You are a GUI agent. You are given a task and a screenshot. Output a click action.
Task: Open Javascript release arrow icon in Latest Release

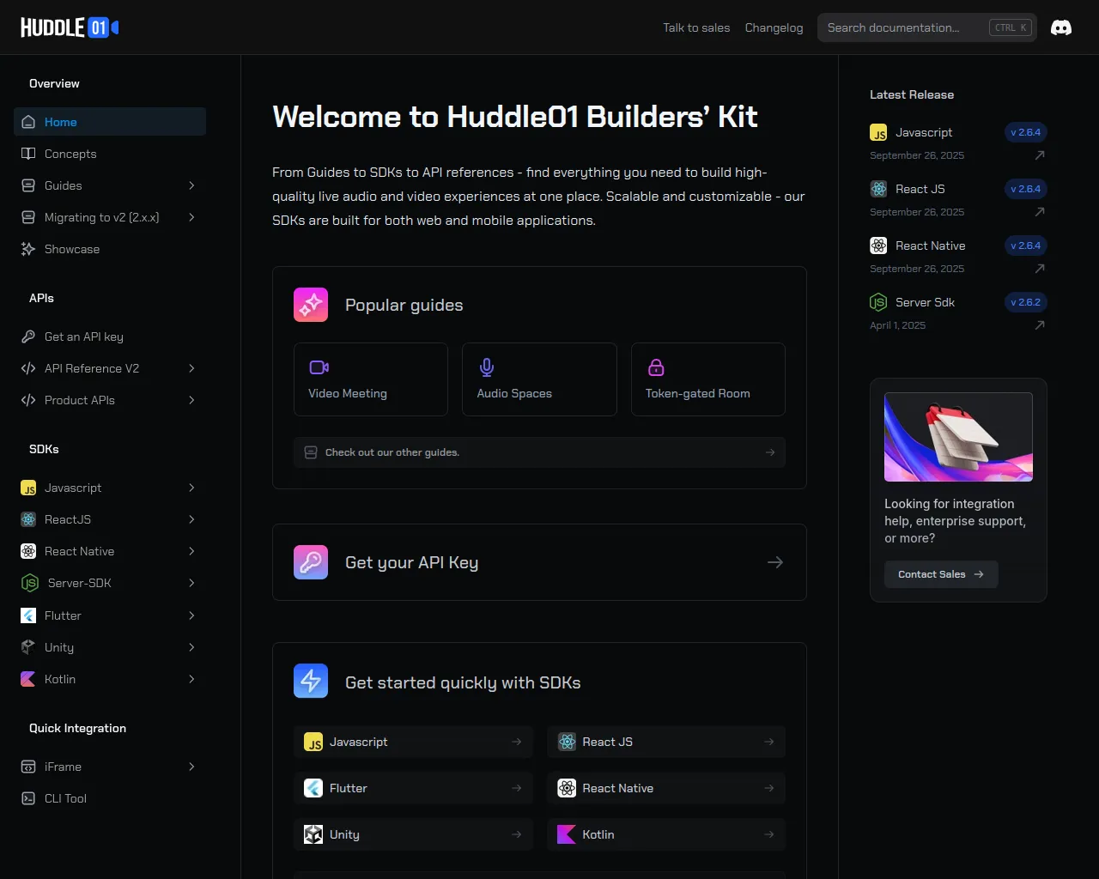[1040, 155]
